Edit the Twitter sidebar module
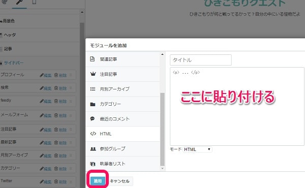 click(x=46, y=182)
